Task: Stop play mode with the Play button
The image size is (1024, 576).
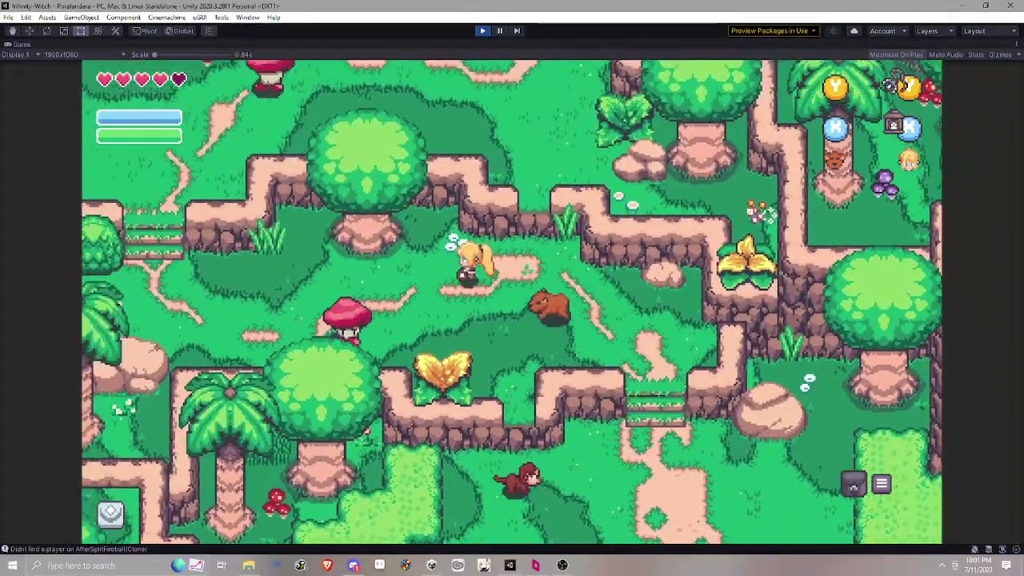Action: [x=482, y=31]
